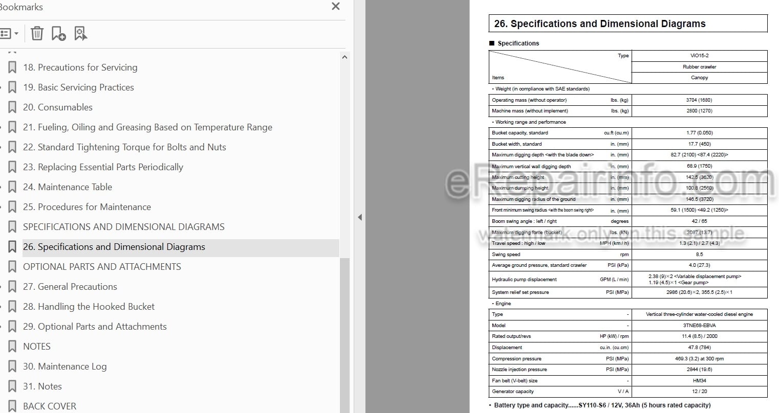Click bookmark icon beside 18. Precautions for Servicing
The height and width of the screenshot is (413, 779).
pyautogui.click(x=12, y=67)
